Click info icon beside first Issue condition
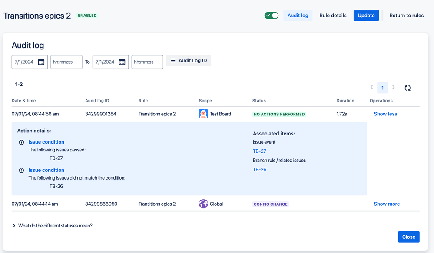Screen dimensions: 434x253 [x=21, y=142]
